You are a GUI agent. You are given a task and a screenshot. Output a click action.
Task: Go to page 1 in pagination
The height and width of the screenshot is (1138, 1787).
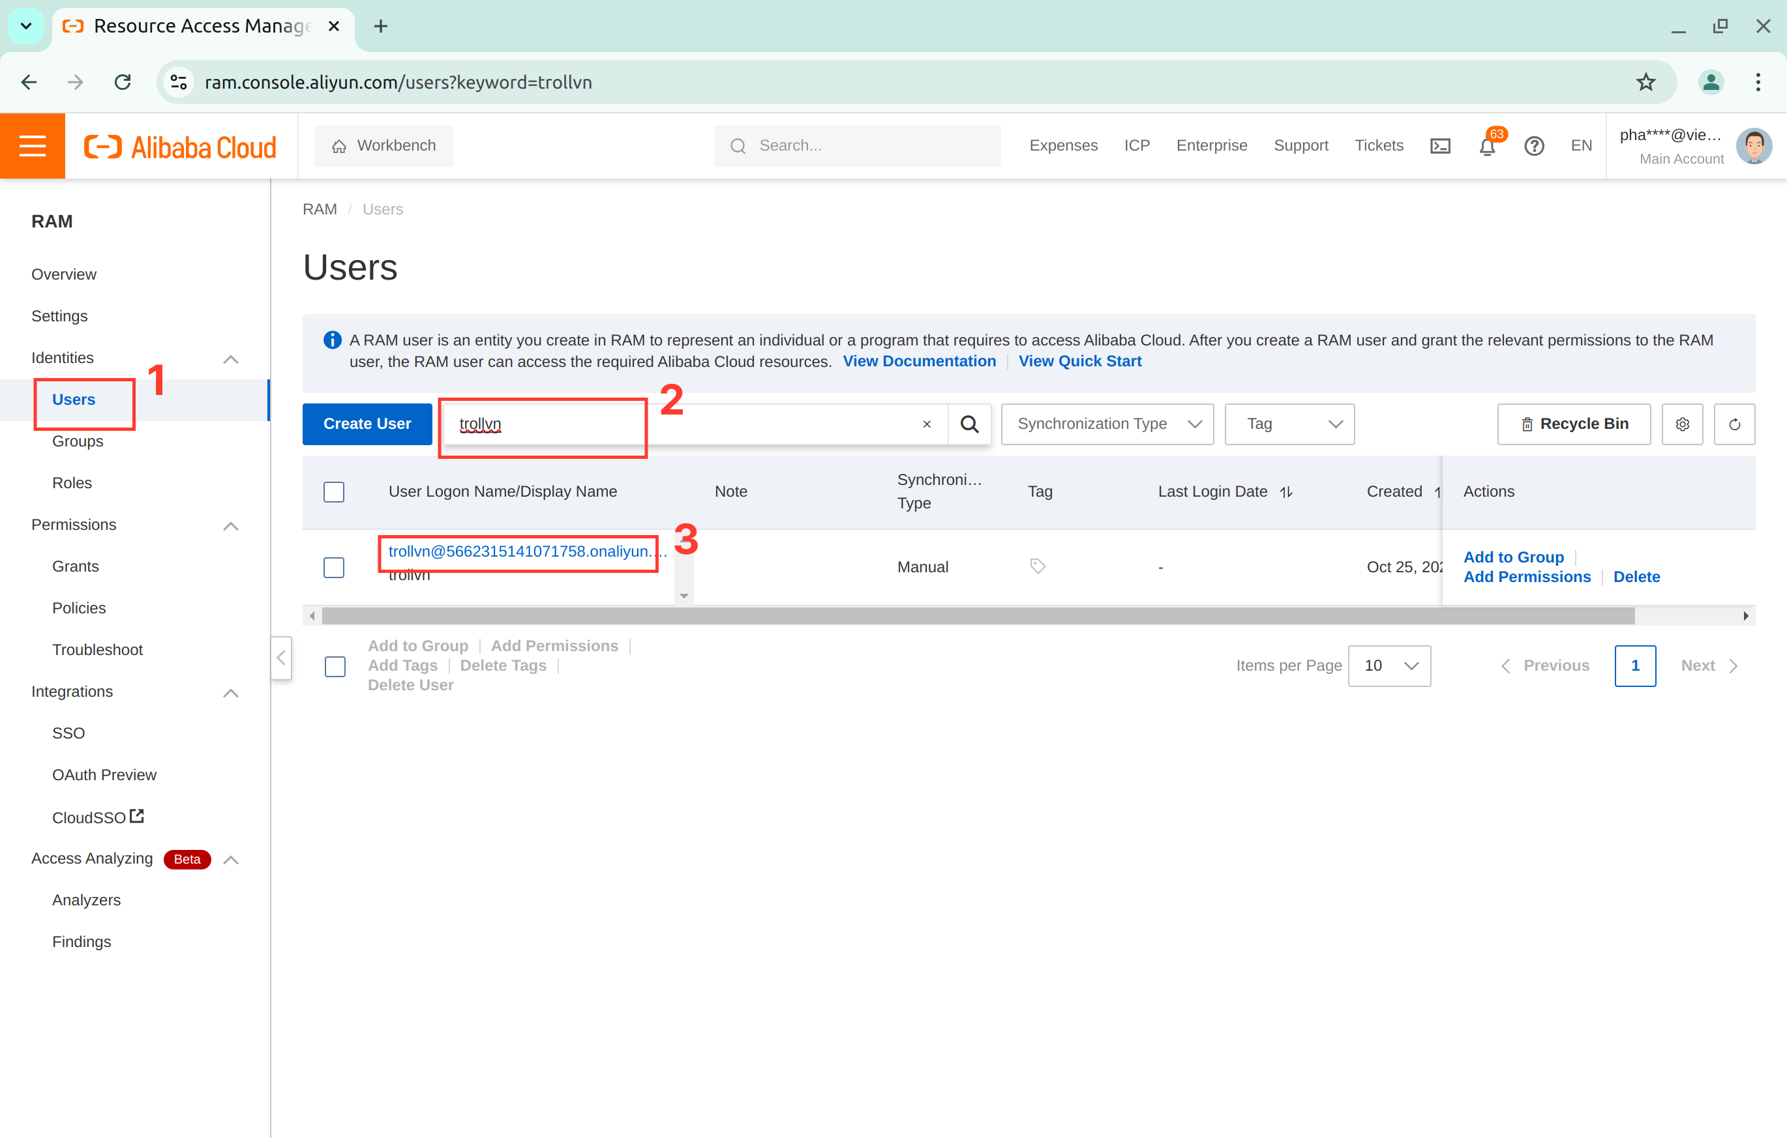click(1635, 666)
